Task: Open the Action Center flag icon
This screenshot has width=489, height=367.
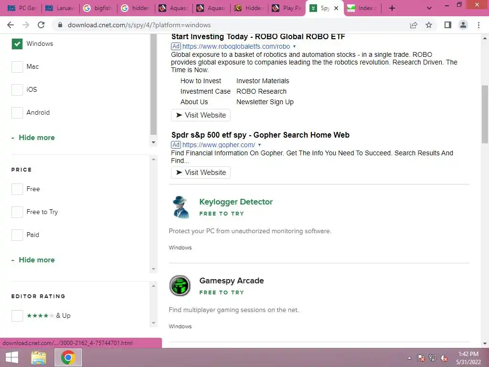Action: pyautogui.click(x=421, y=358)
